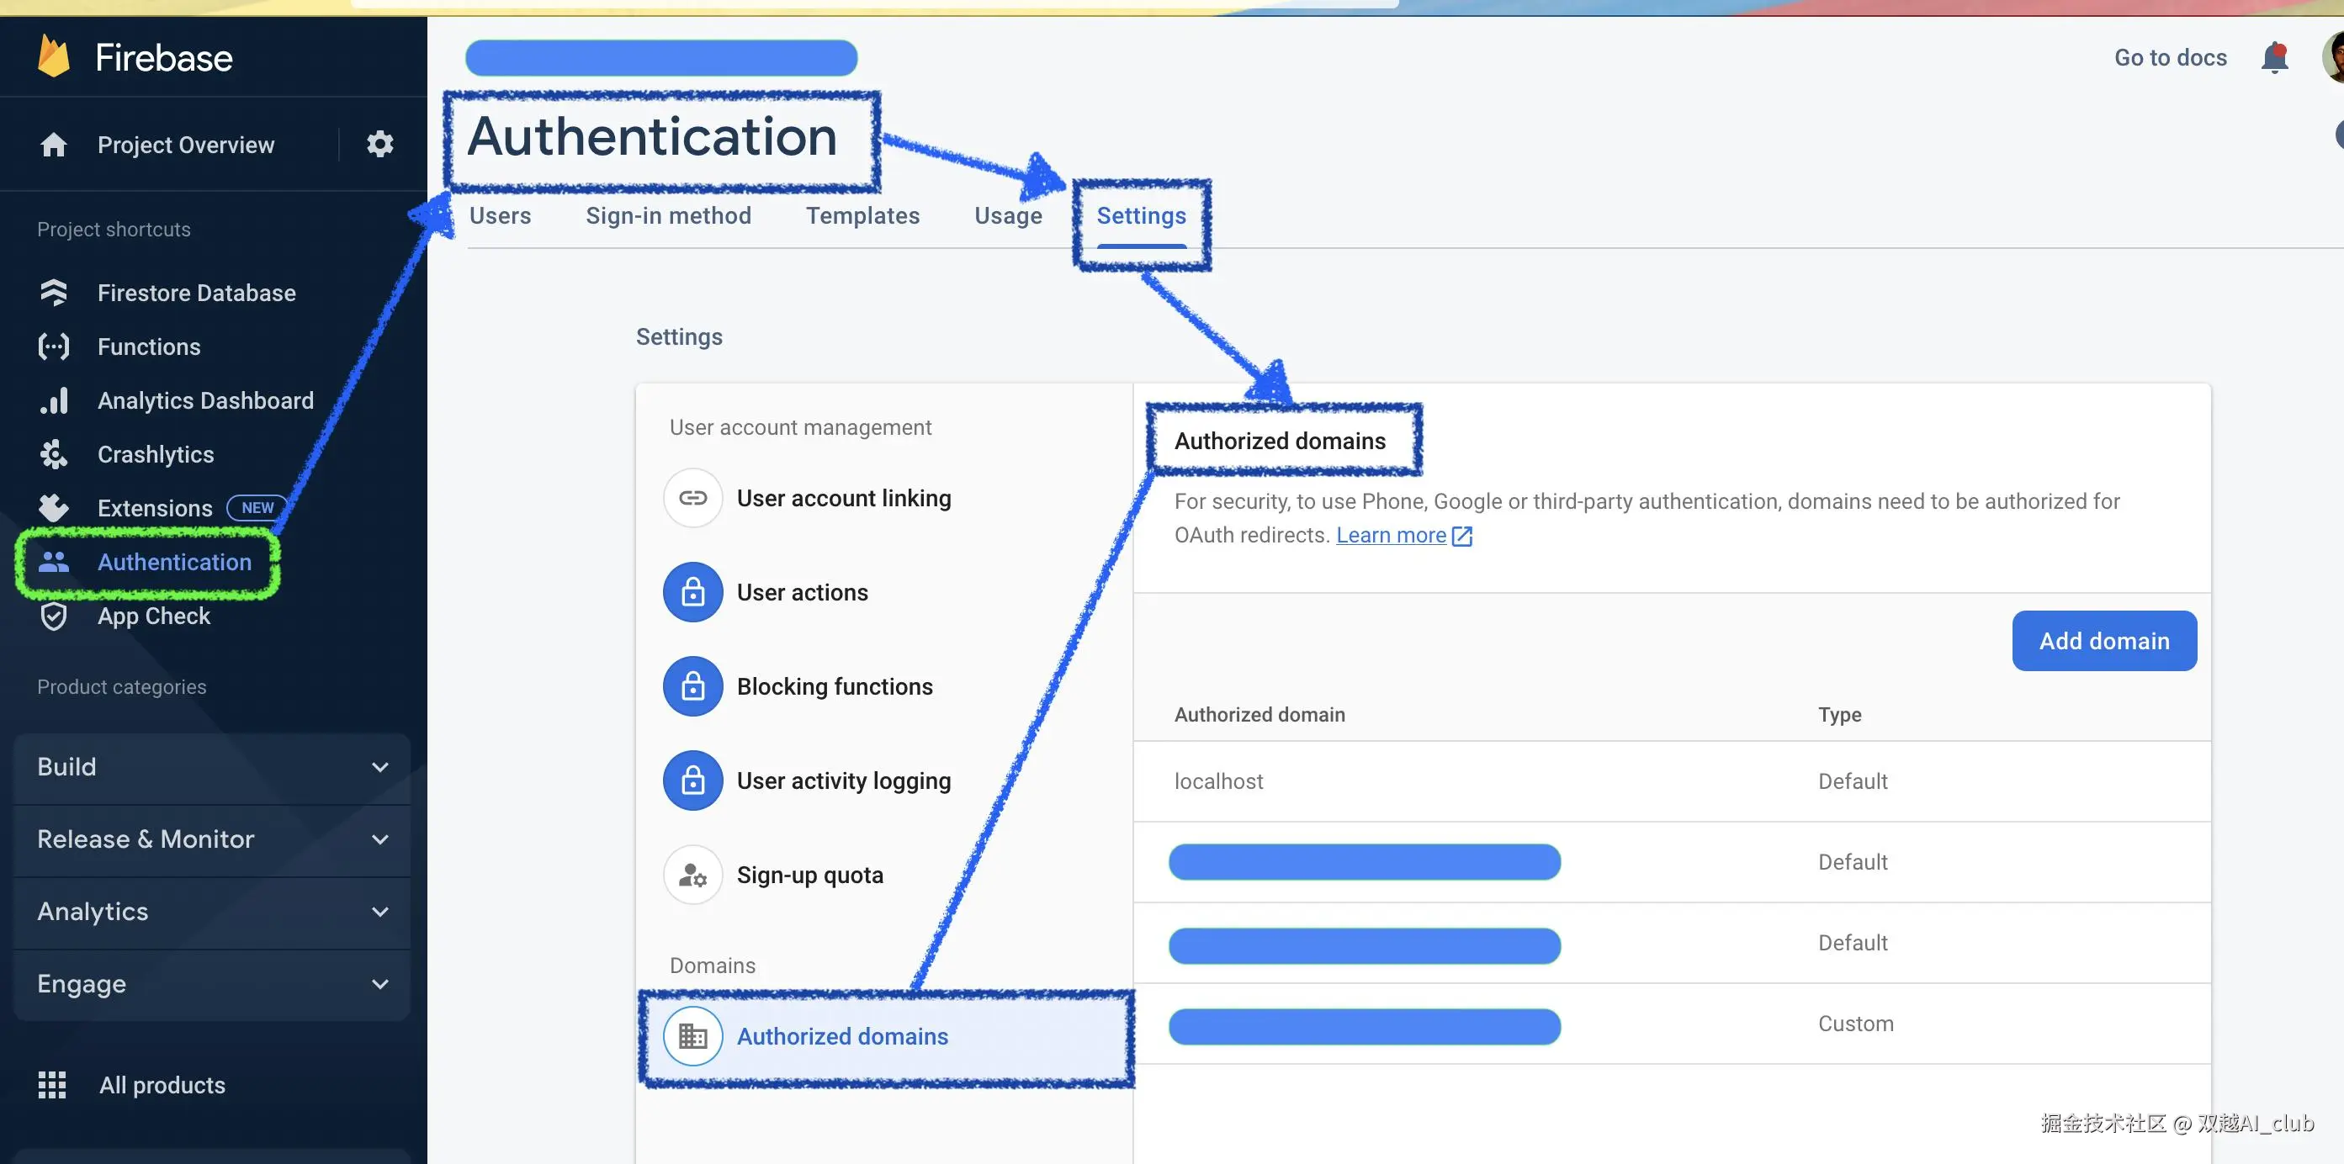Click the Firestore Database icon

coord(54,293)
